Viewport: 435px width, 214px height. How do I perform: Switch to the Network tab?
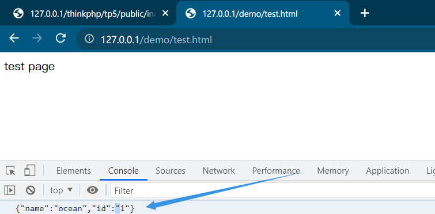coord(219,171)
